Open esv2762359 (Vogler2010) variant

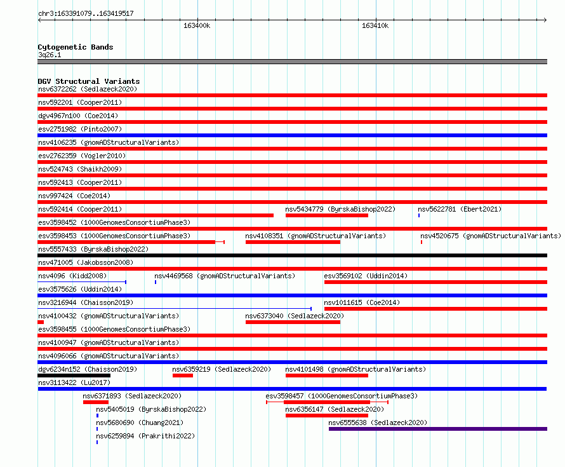click(82, 156)
